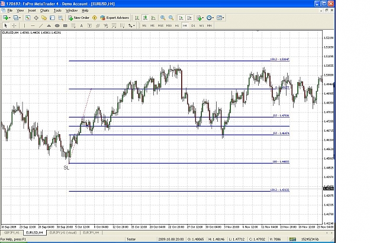Select the Fibonacci Time Zones tool
370x243 pixels.
point(122,25)
